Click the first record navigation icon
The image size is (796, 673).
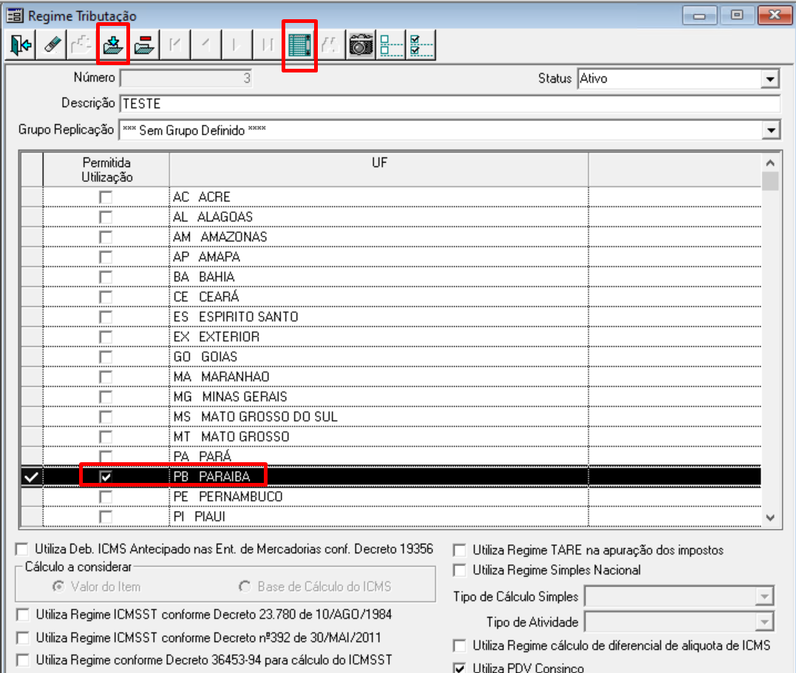176,45
